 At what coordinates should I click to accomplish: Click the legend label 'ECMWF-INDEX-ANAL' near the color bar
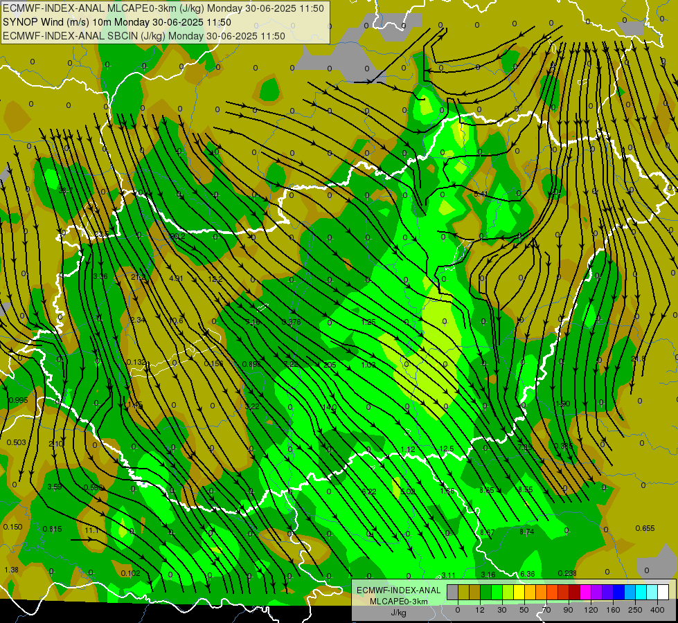pos(398,590)
